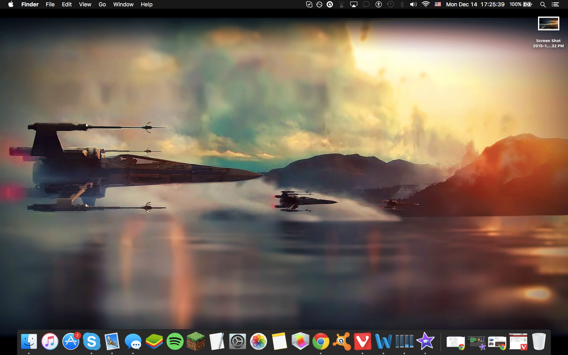Viewport: 568px width, 355px height.
Task: Launch Skype from the dock
Action: click(92, 341)
